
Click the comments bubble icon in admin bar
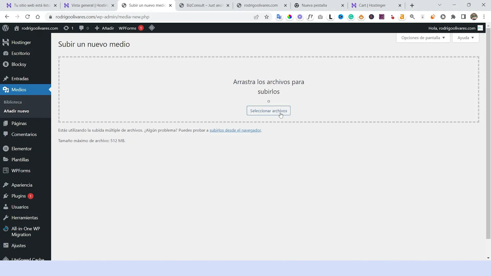(81, 28)
